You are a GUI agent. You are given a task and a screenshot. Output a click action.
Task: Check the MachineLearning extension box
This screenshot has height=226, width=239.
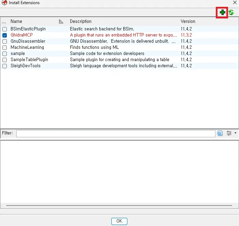click(4, 47)
